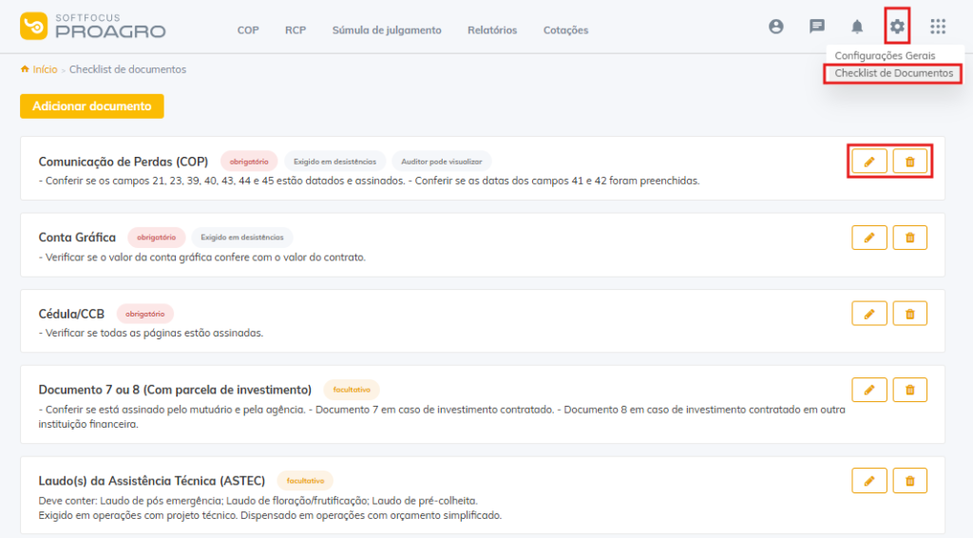This screenshot has width=973, height=538.
Task: Click trash icon for Conta Gráfica
Action: tap(909, 238)
